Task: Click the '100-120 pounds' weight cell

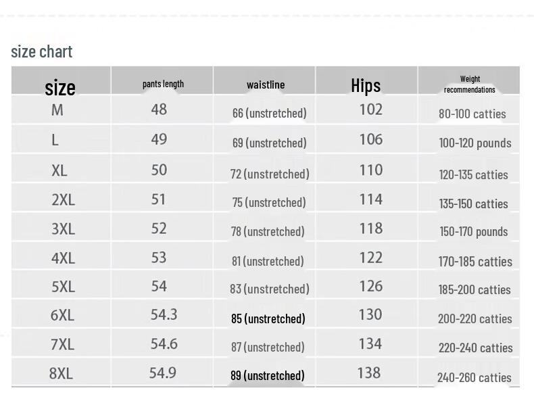Action: point(475,143)
